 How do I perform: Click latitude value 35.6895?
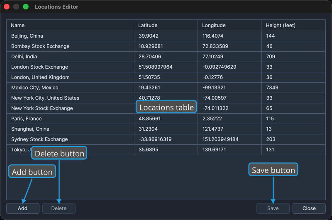[148, 150]
